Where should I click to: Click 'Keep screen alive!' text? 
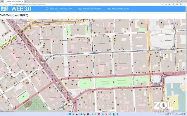tap(120, 9)
